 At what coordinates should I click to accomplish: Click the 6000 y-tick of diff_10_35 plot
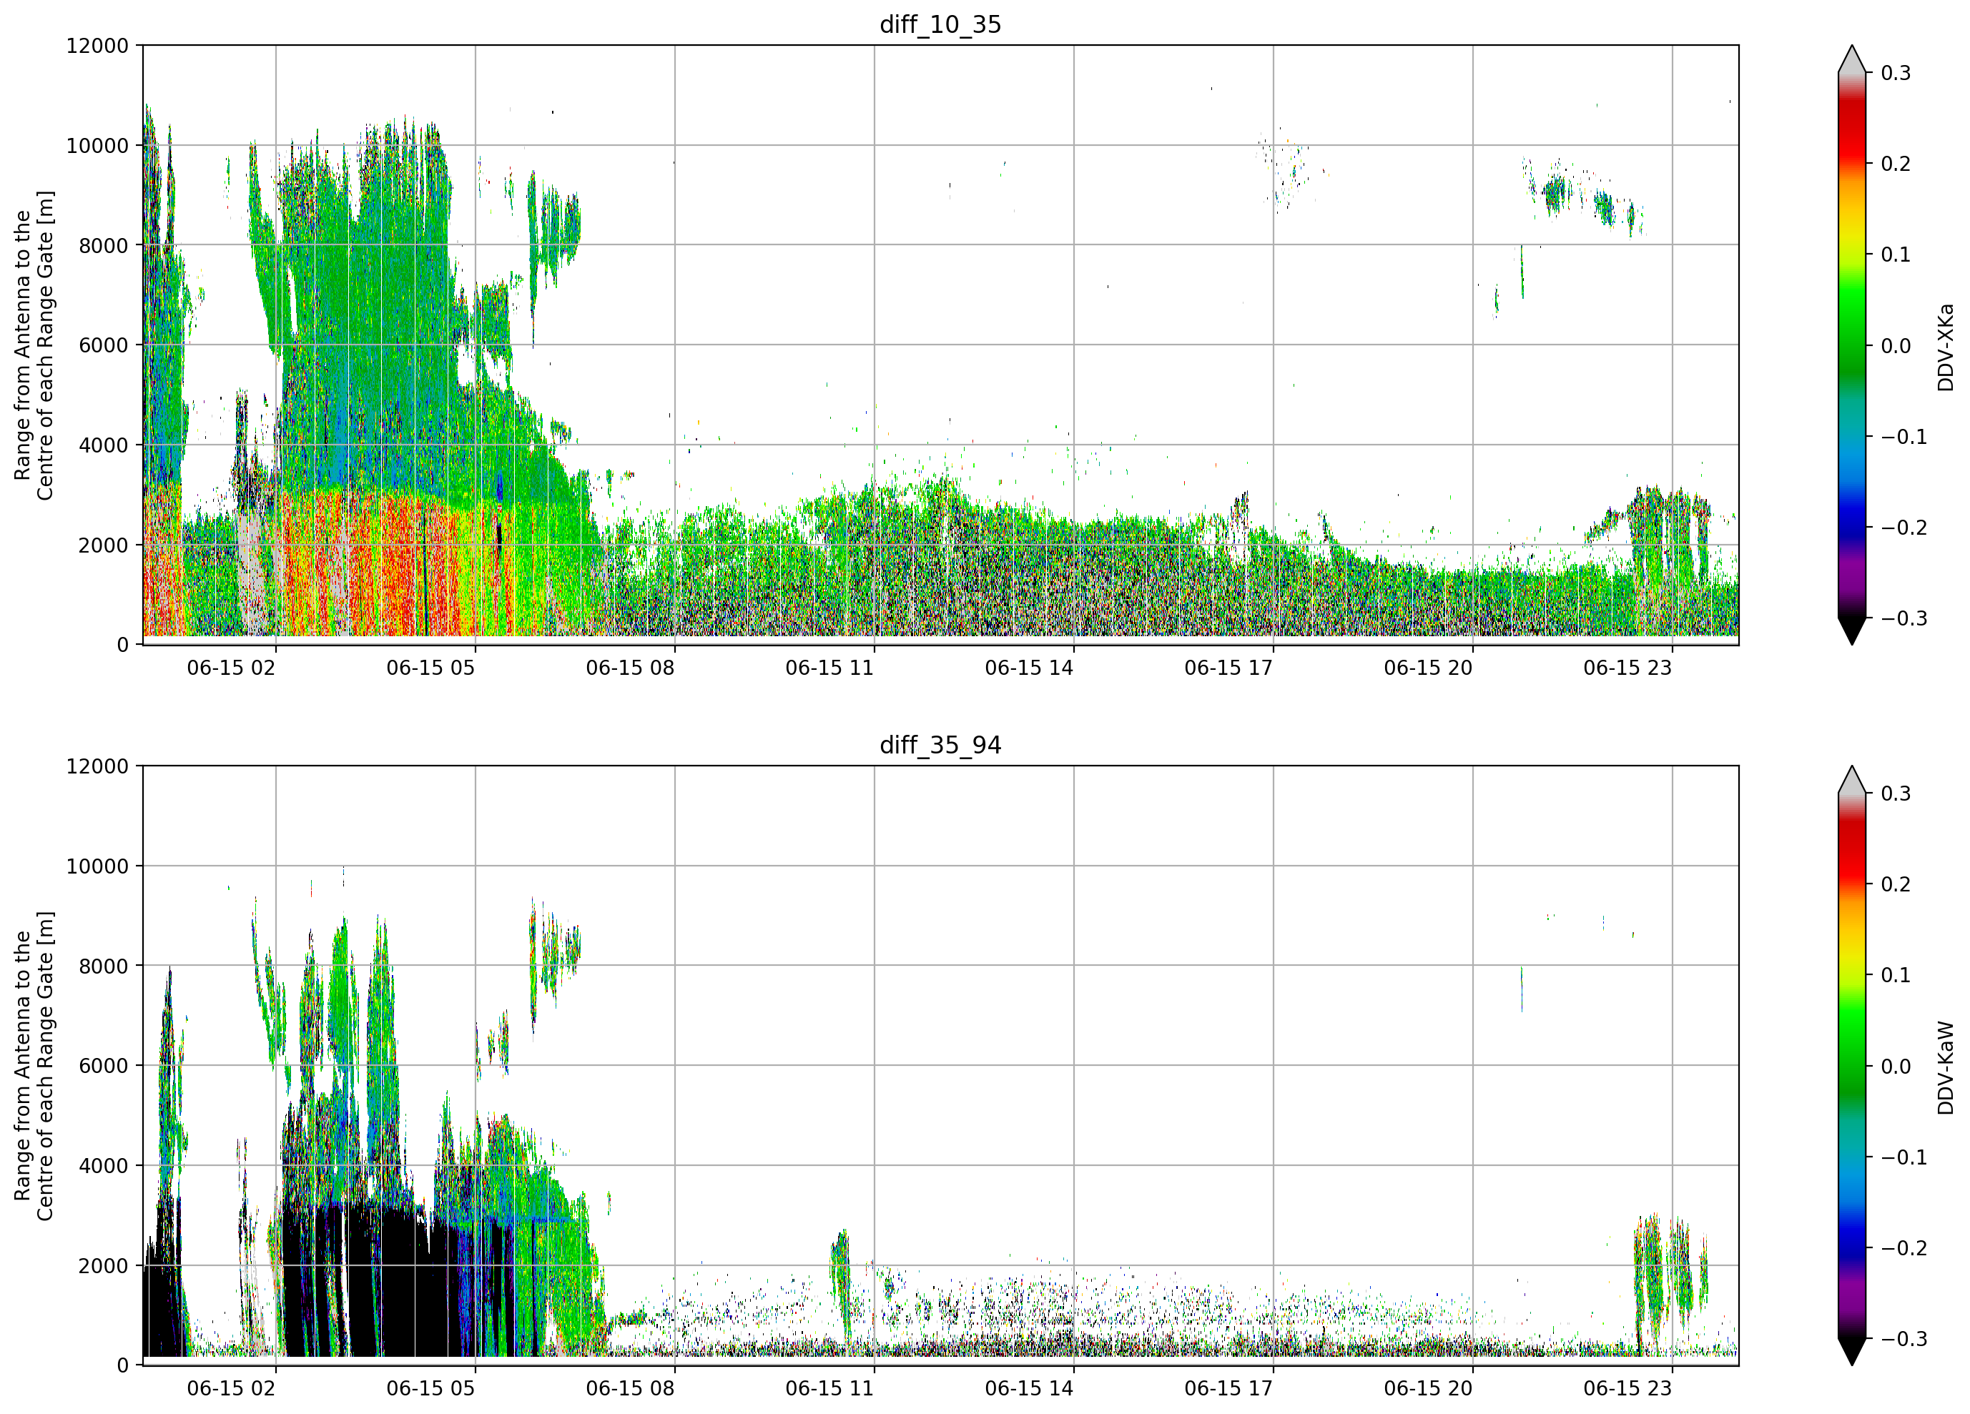104,346
